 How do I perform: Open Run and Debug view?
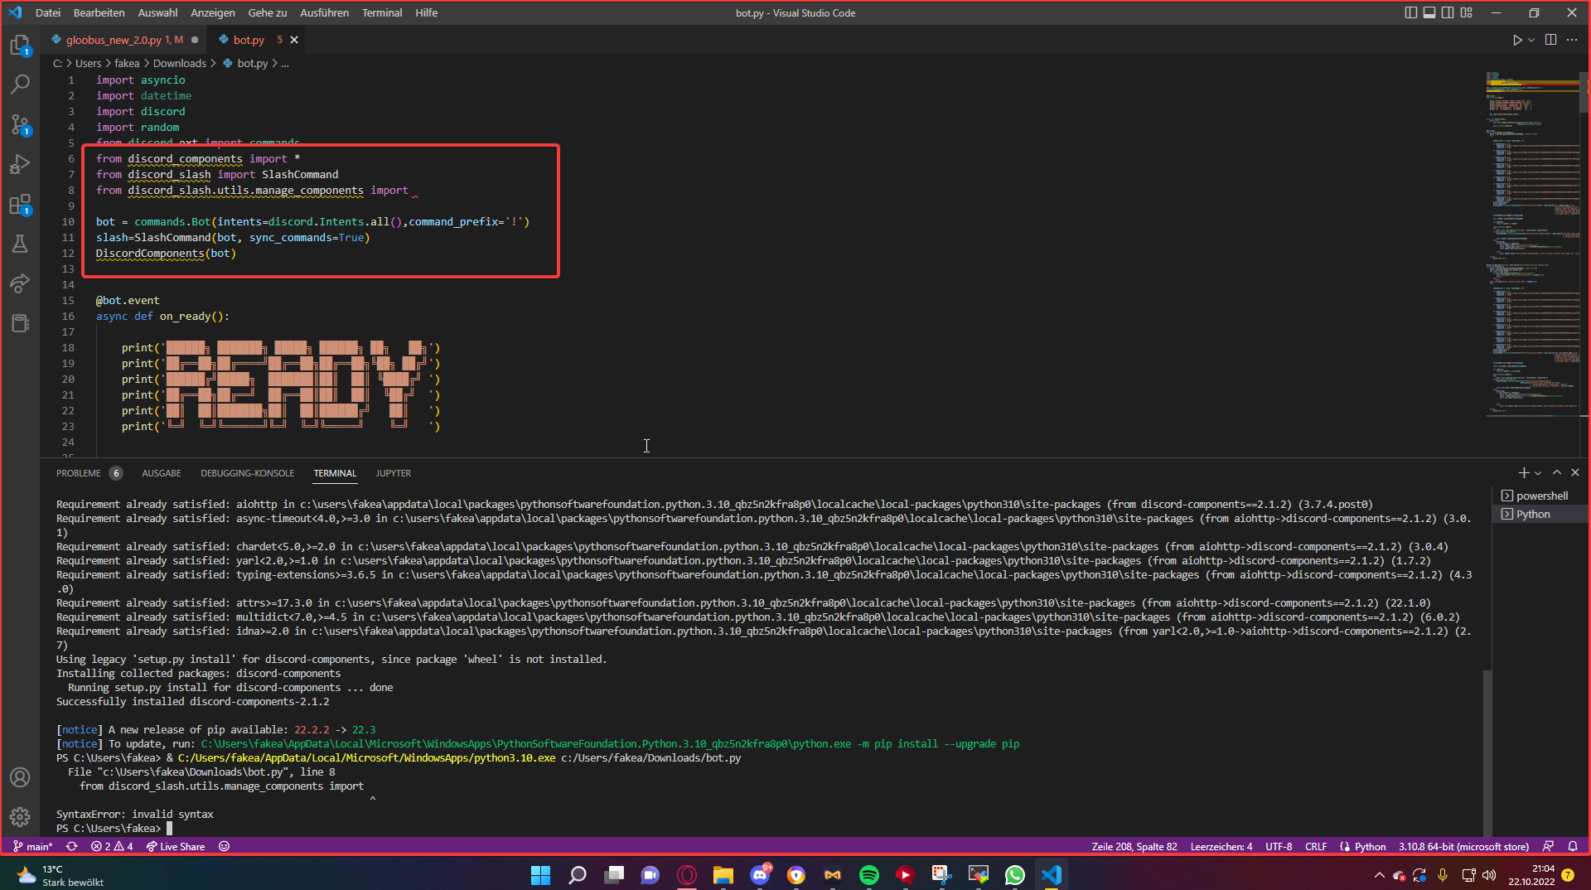tap(20, 164)
